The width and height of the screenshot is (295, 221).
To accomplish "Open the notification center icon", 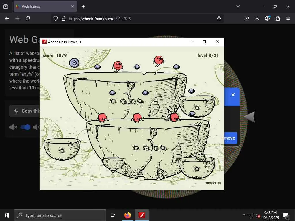I will (x=286, y=215).
